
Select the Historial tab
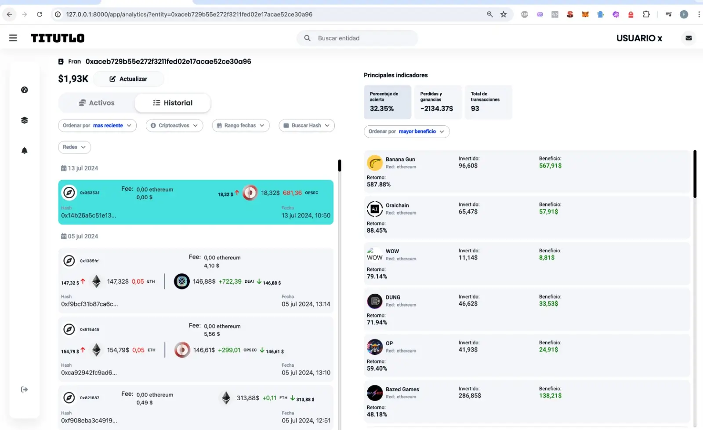[x=173, y=102]
